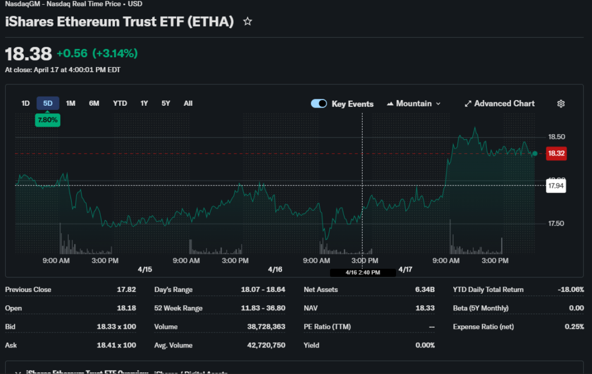The width and height of the screenshot is (592, 374).
Task: Toggle the Key Events switch off
Action: 319,103
